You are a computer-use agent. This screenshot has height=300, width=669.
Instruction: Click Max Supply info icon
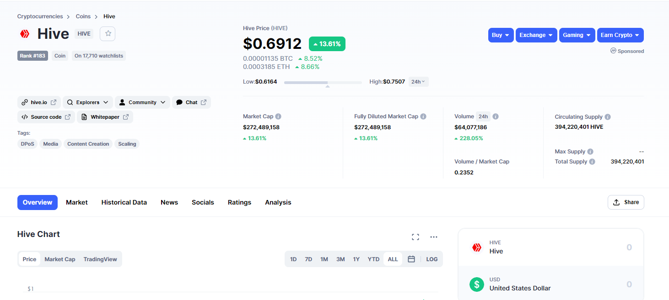[x=590, y=152]
